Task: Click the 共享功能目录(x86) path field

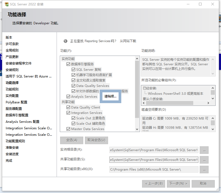Action: (154, 170)
